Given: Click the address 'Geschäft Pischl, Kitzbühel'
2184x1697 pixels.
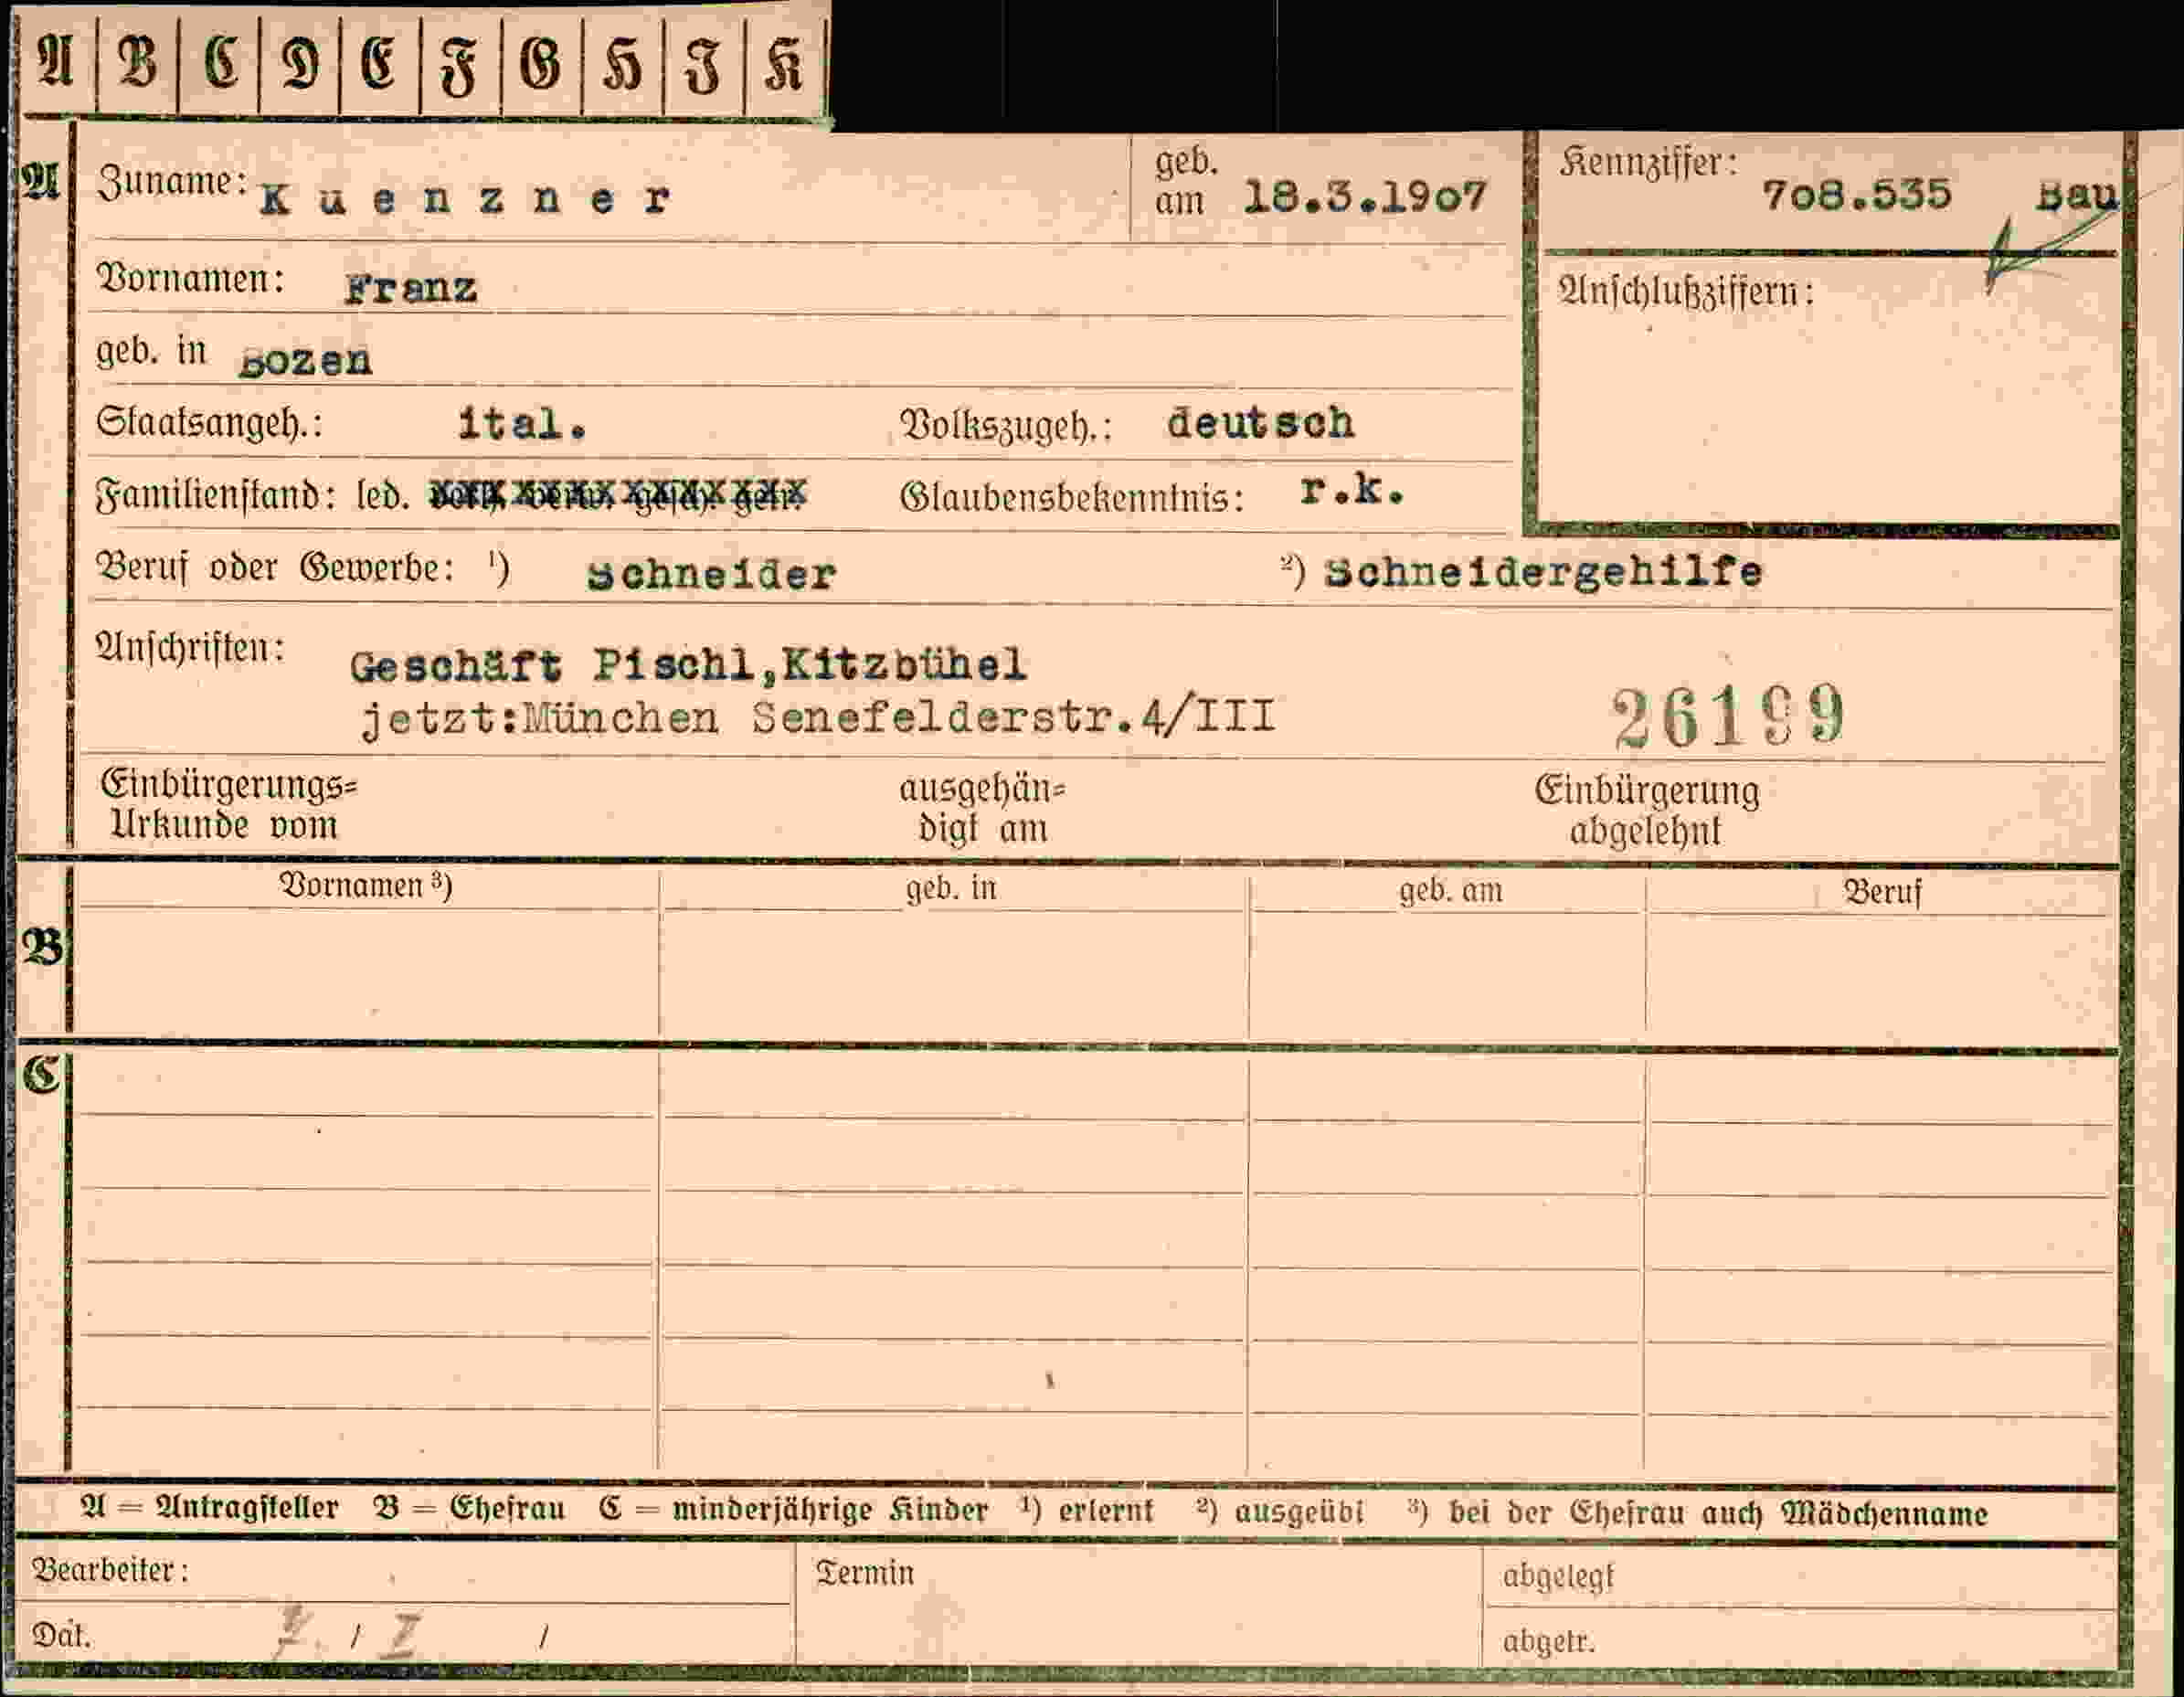Looking at the screenshot, I should [x=688, y=665].
